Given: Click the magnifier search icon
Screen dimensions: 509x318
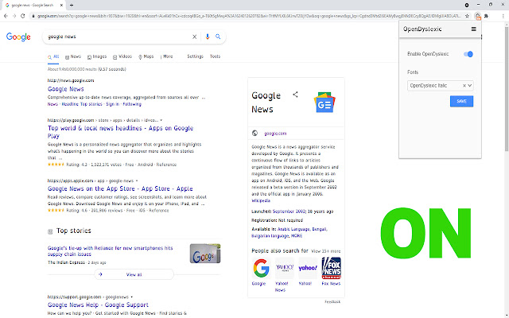Looking at the screenshot, I should click(218, 37).
